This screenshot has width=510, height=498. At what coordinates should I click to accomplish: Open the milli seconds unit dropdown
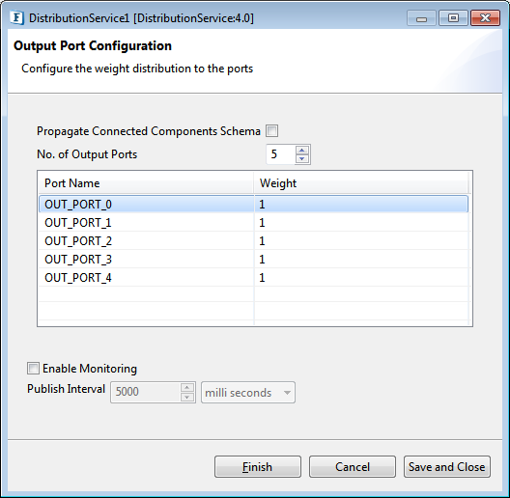click(248, 393)
